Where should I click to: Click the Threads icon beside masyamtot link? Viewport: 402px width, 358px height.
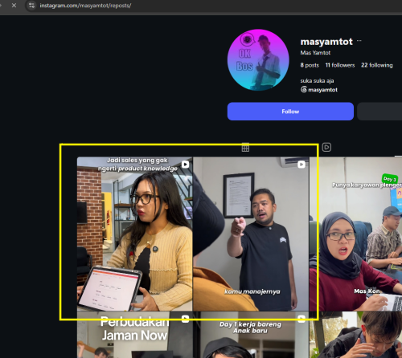pyautogui.click(x=304, y=89)
